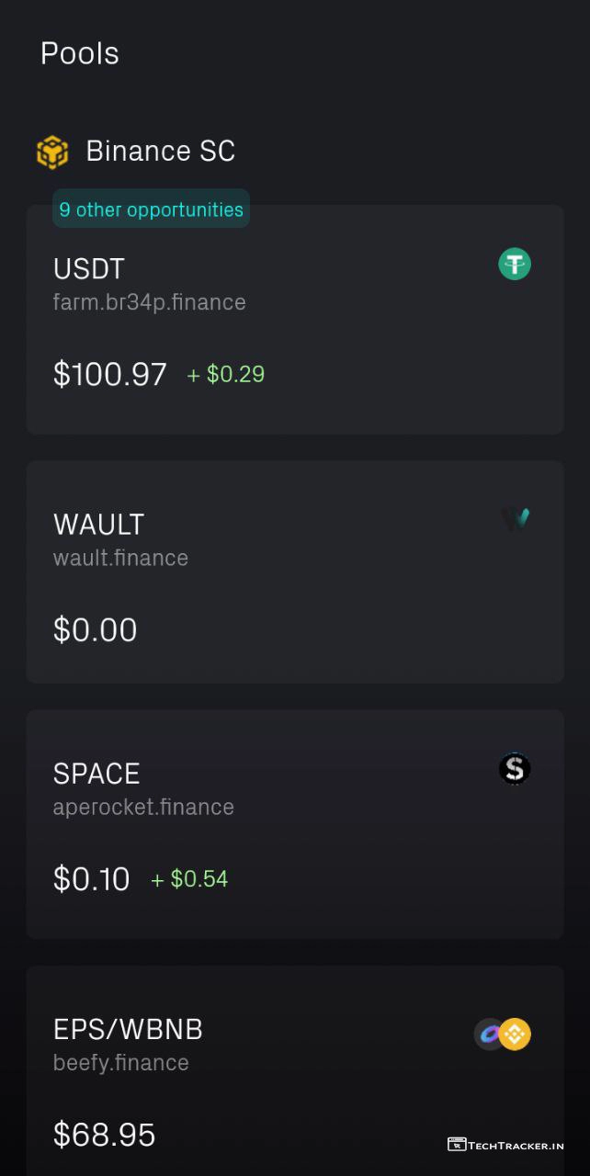Open the farm.br34p.finance link
This screenshot has width=590, height=1176.
tap(150, 302)
